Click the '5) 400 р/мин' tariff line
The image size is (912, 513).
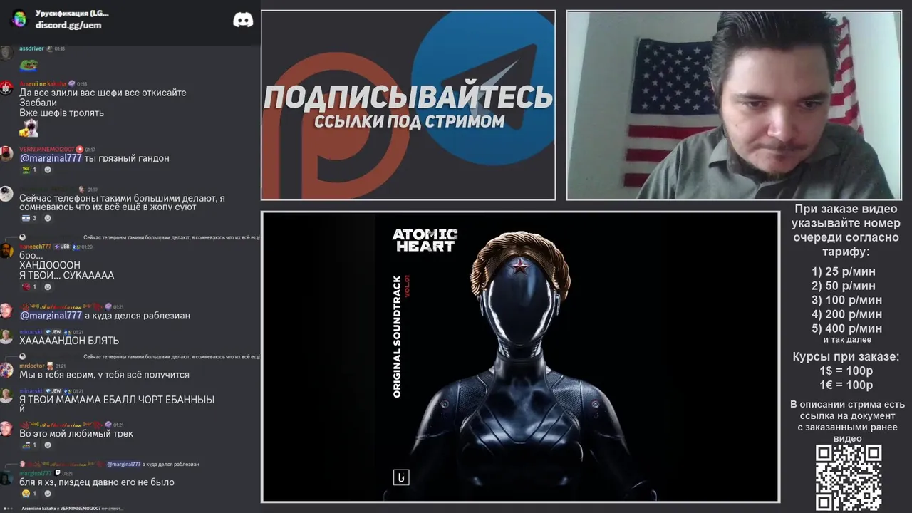tap(846, 328)
